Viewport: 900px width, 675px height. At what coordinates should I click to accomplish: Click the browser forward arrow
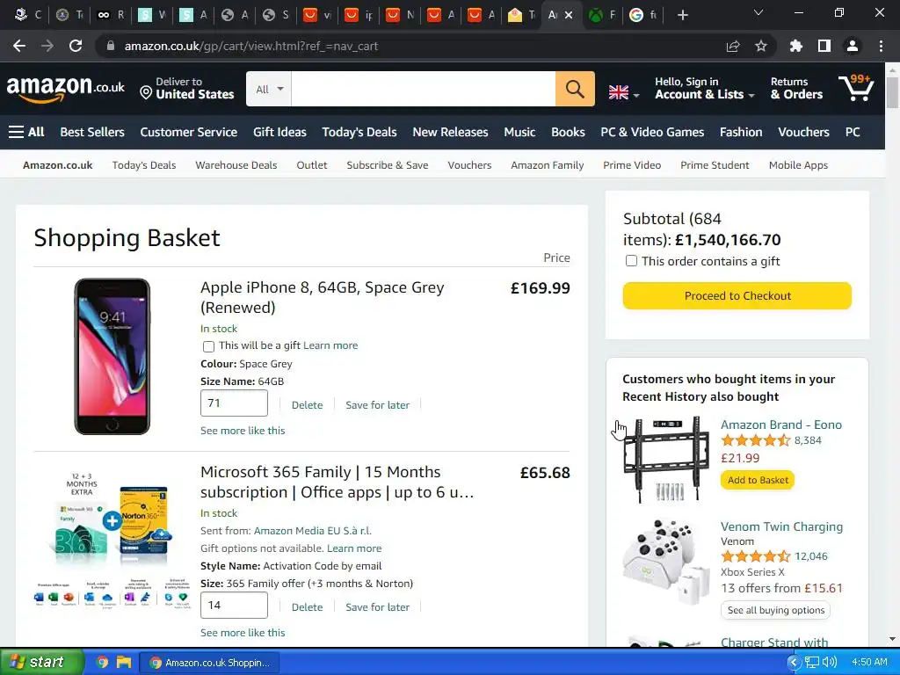[x=47, y=46]
